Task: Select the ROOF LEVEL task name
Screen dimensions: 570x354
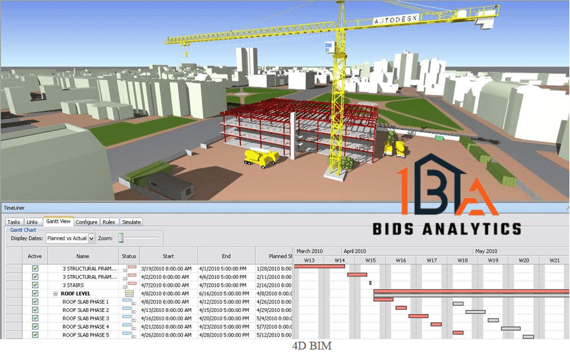Action: 76,294
